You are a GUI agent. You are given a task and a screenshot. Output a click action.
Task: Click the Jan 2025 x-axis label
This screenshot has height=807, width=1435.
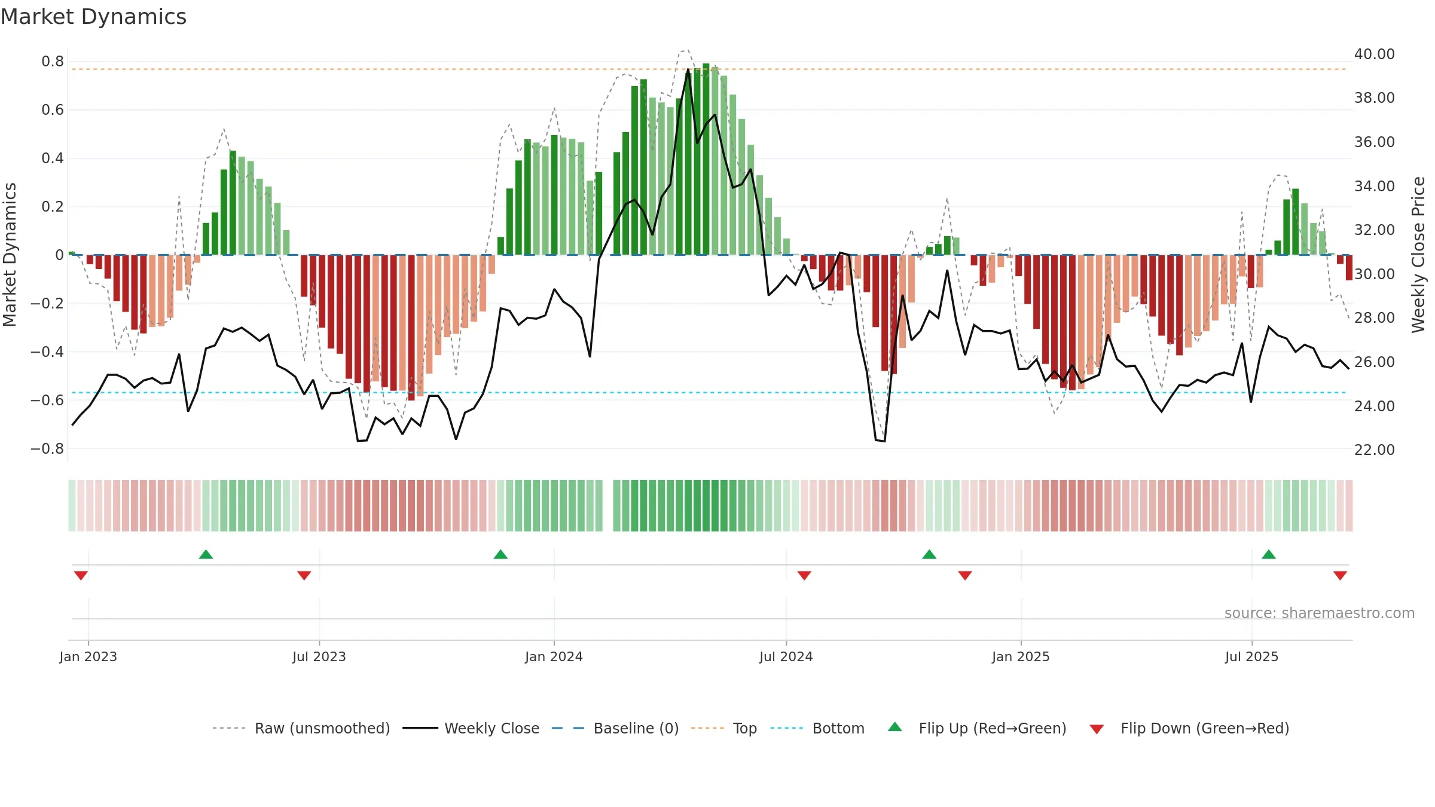1021,656
